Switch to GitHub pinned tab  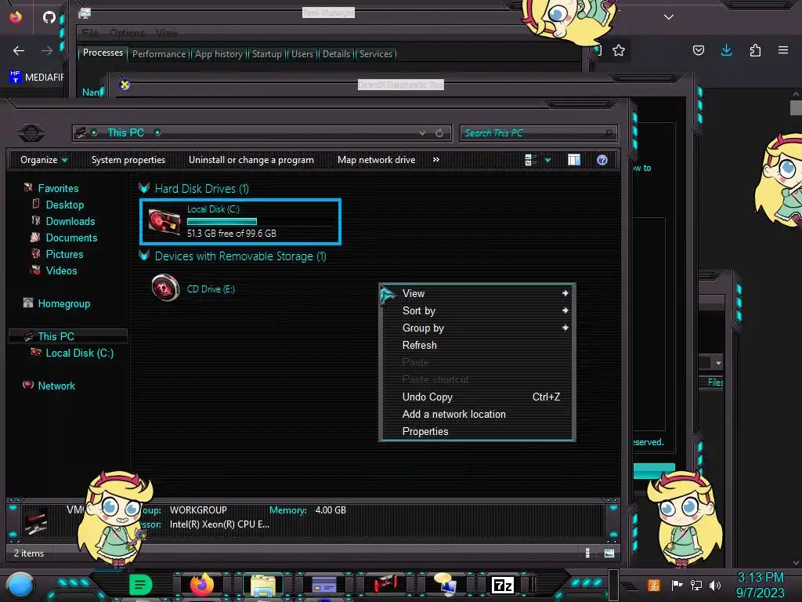(x=49, y=17)
